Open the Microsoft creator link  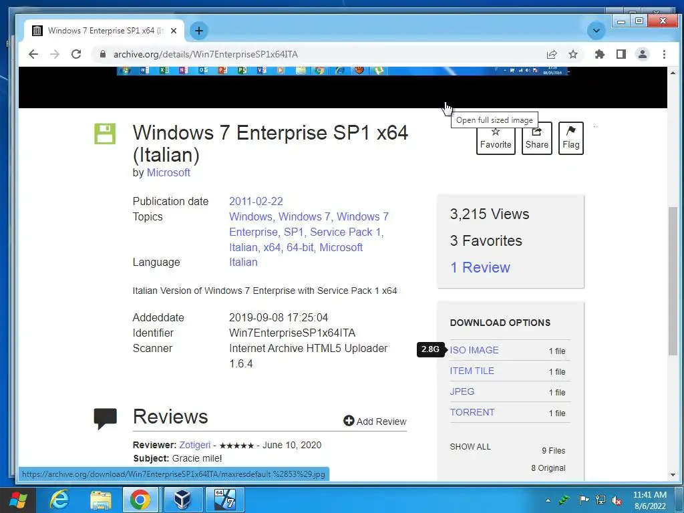click(x=168, y=173)
